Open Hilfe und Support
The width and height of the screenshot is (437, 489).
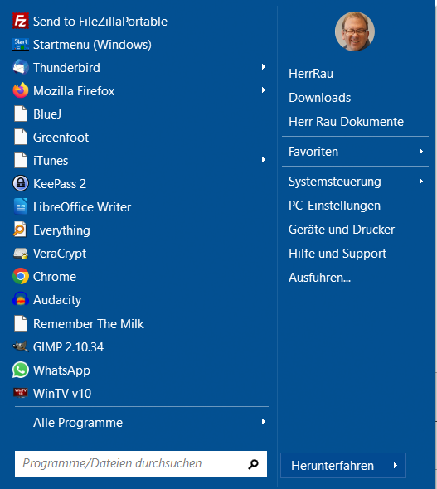coord(337,254)
